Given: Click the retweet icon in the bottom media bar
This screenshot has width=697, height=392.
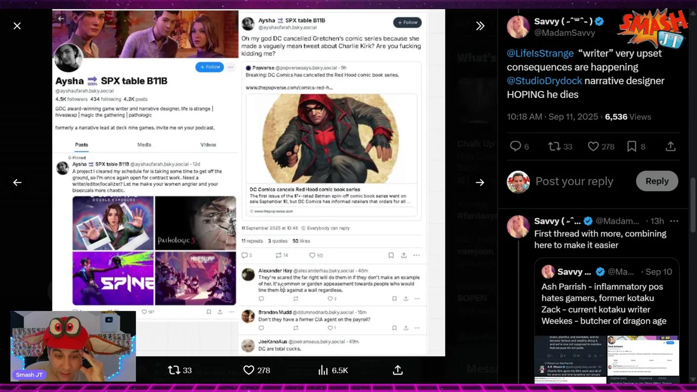Looking at the screenshot, I should pyautogui.click(x=180, y=370).
